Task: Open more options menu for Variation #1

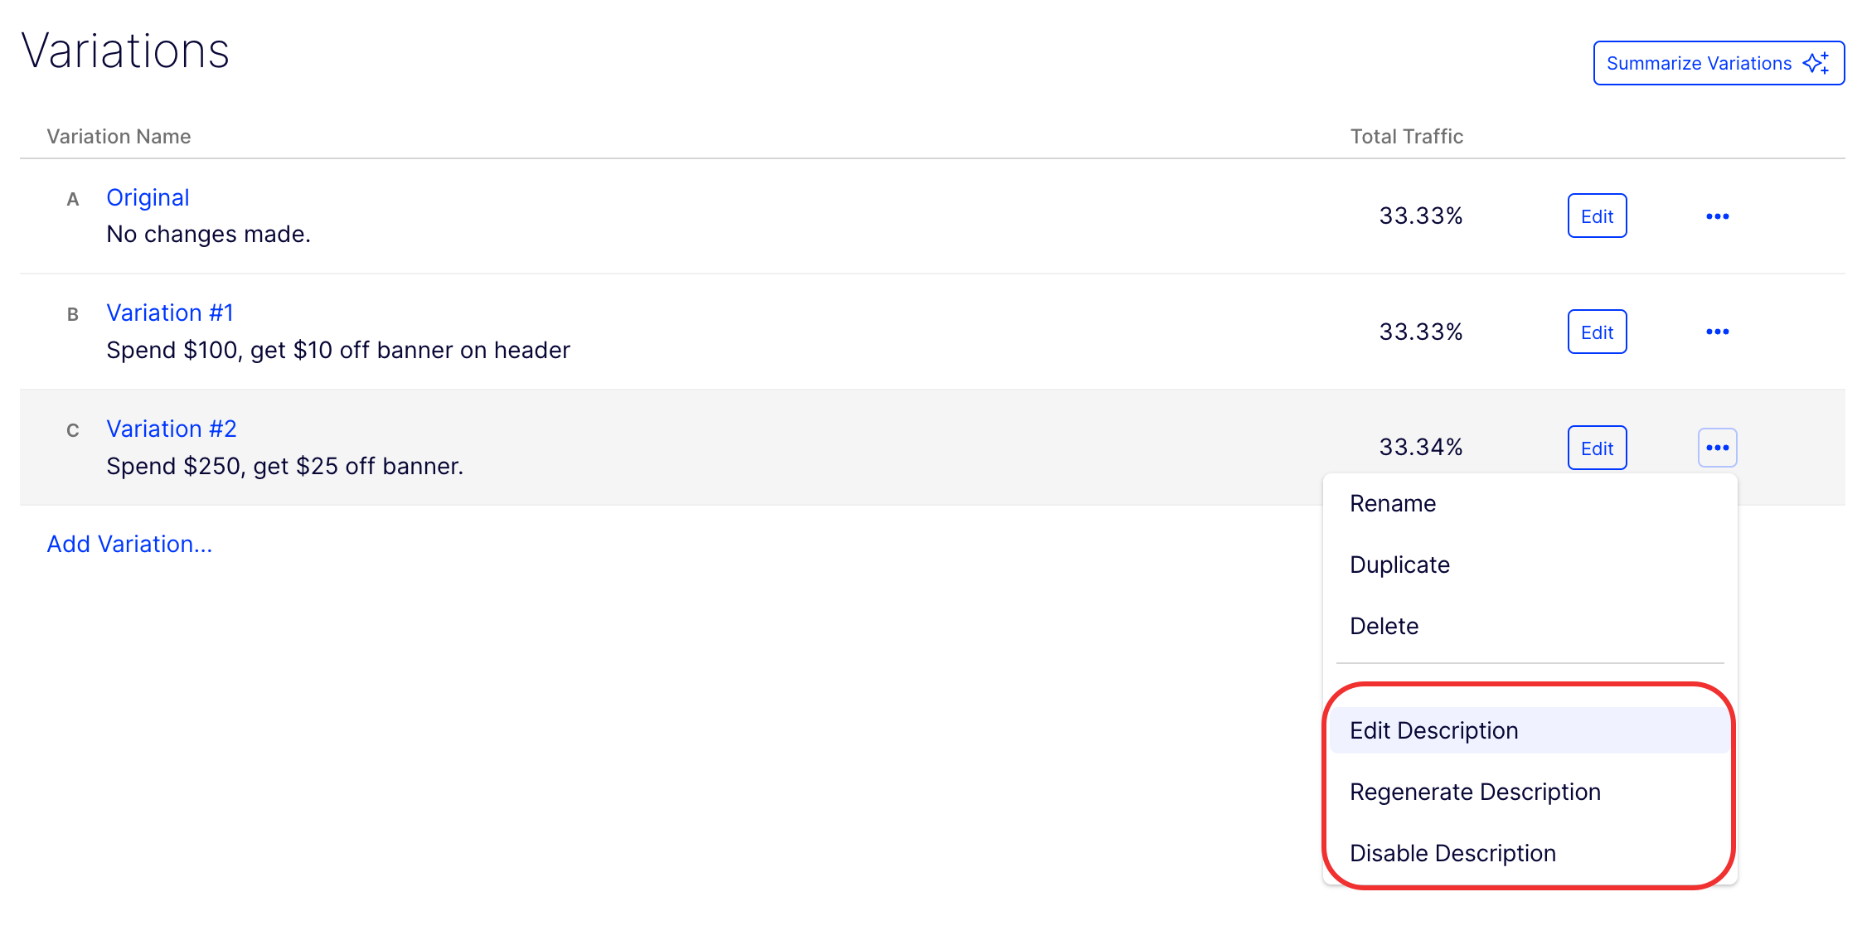Action: coord(1717,332)
